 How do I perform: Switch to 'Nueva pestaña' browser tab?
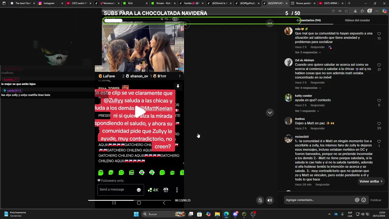(x=302, y=3)
